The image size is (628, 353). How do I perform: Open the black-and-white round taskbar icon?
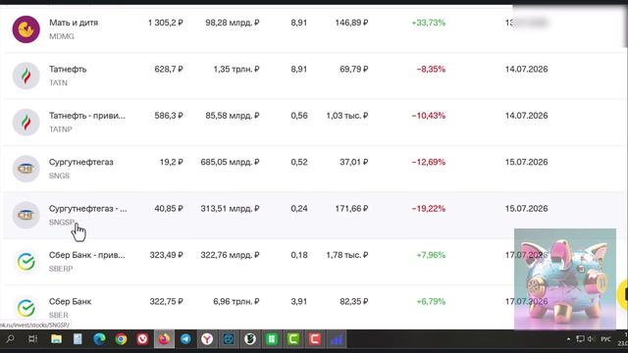pos(250,339)
